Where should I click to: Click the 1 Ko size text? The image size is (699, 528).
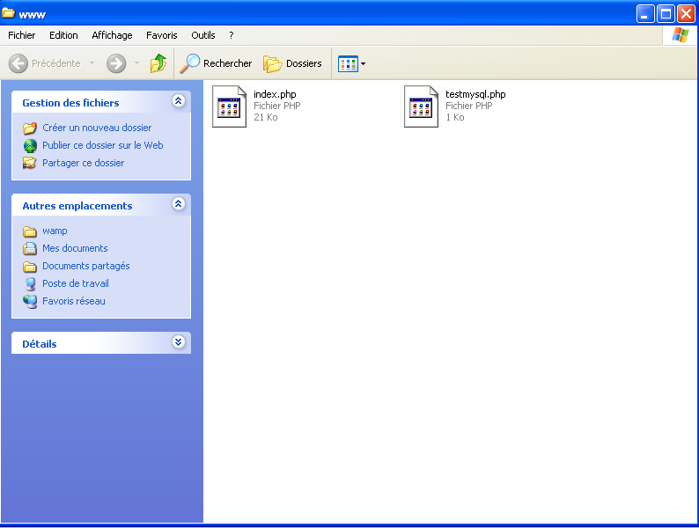[455, 117]
